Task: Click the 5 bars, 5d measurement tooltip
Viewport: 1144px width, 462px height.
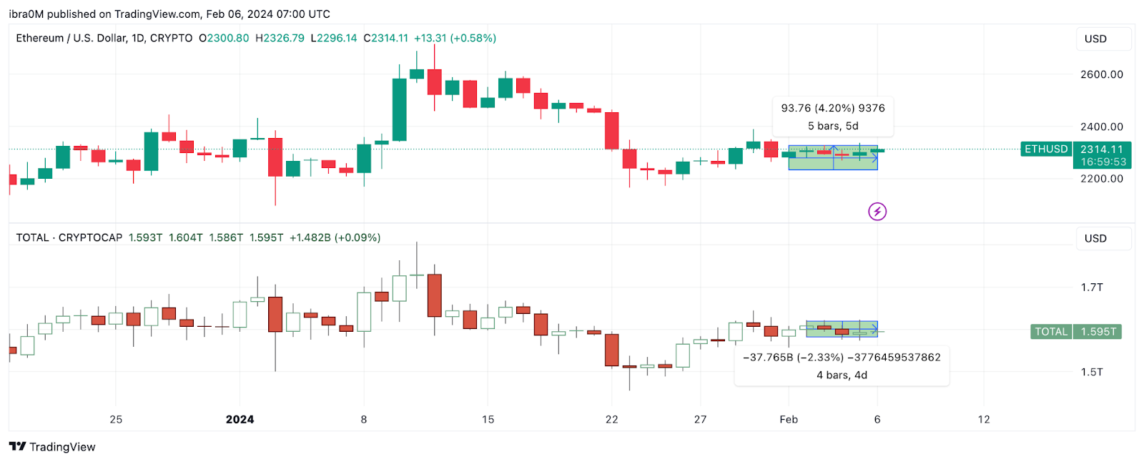Action: tap(832, 126)
